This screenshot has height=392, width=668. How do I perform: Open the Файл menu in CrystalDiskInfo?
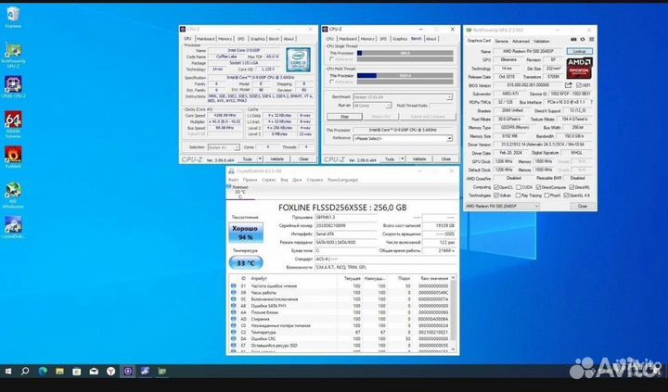[233, 180]
